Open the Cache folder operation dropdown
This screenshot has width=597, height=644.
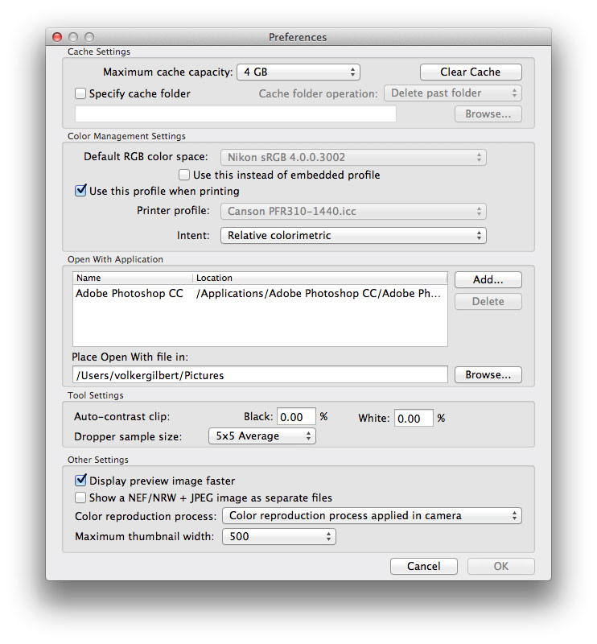[x=453, y=93]
